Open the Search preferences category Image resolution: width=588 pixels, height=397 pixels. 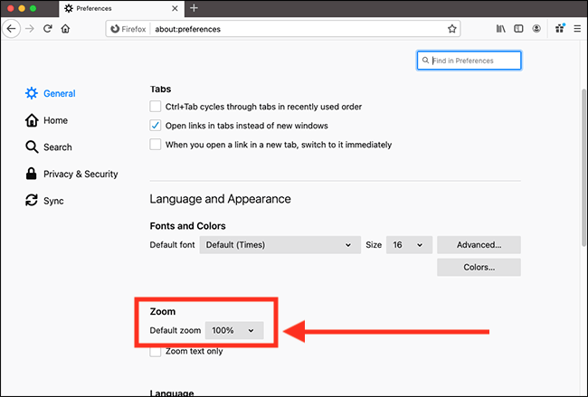(48, 147)
